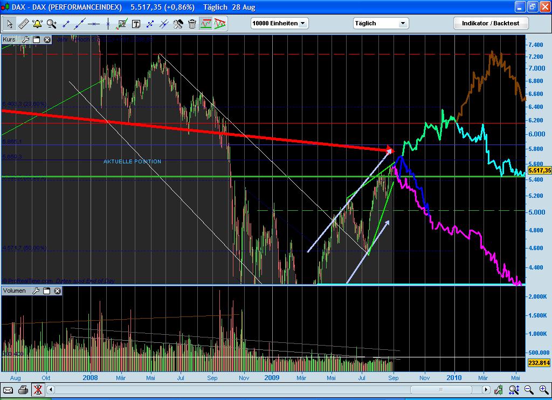
Task: Delete drawings using the trash icon
Action: pyautogui.click(x=191, y=24)
